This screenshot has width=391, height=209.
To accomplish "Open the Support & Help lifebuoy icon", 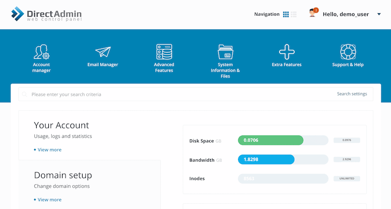I will (x=348, y=52).
